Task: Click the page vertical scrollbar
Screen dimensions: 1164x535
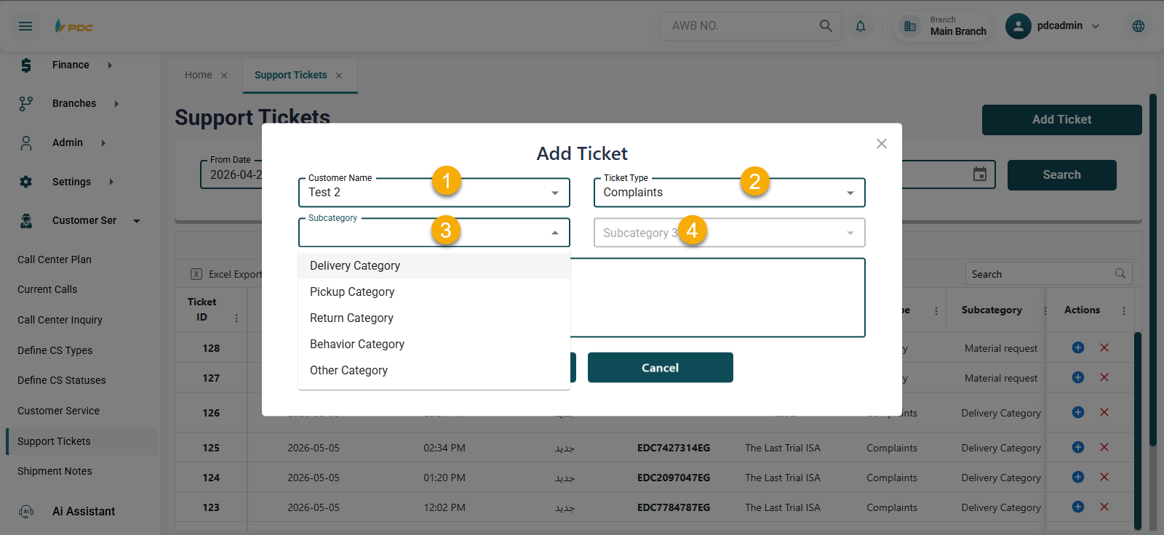Action: pyautogui.click(x=1153, y=270)
